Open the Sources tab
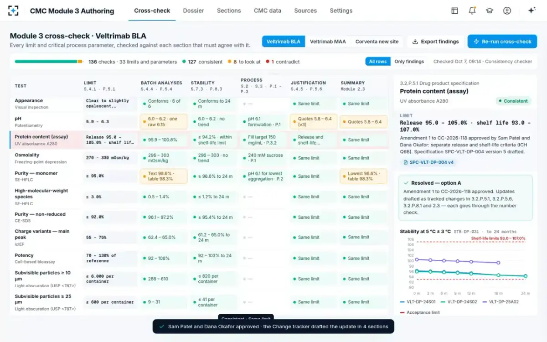 pos(305,10)
